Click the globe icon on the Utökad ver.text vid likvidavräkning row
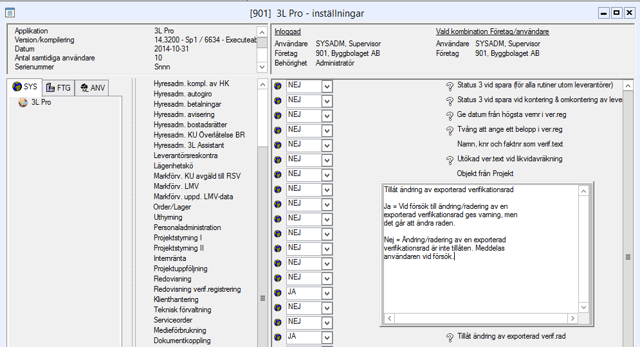 pyautogui.click(x=278, y=160)
